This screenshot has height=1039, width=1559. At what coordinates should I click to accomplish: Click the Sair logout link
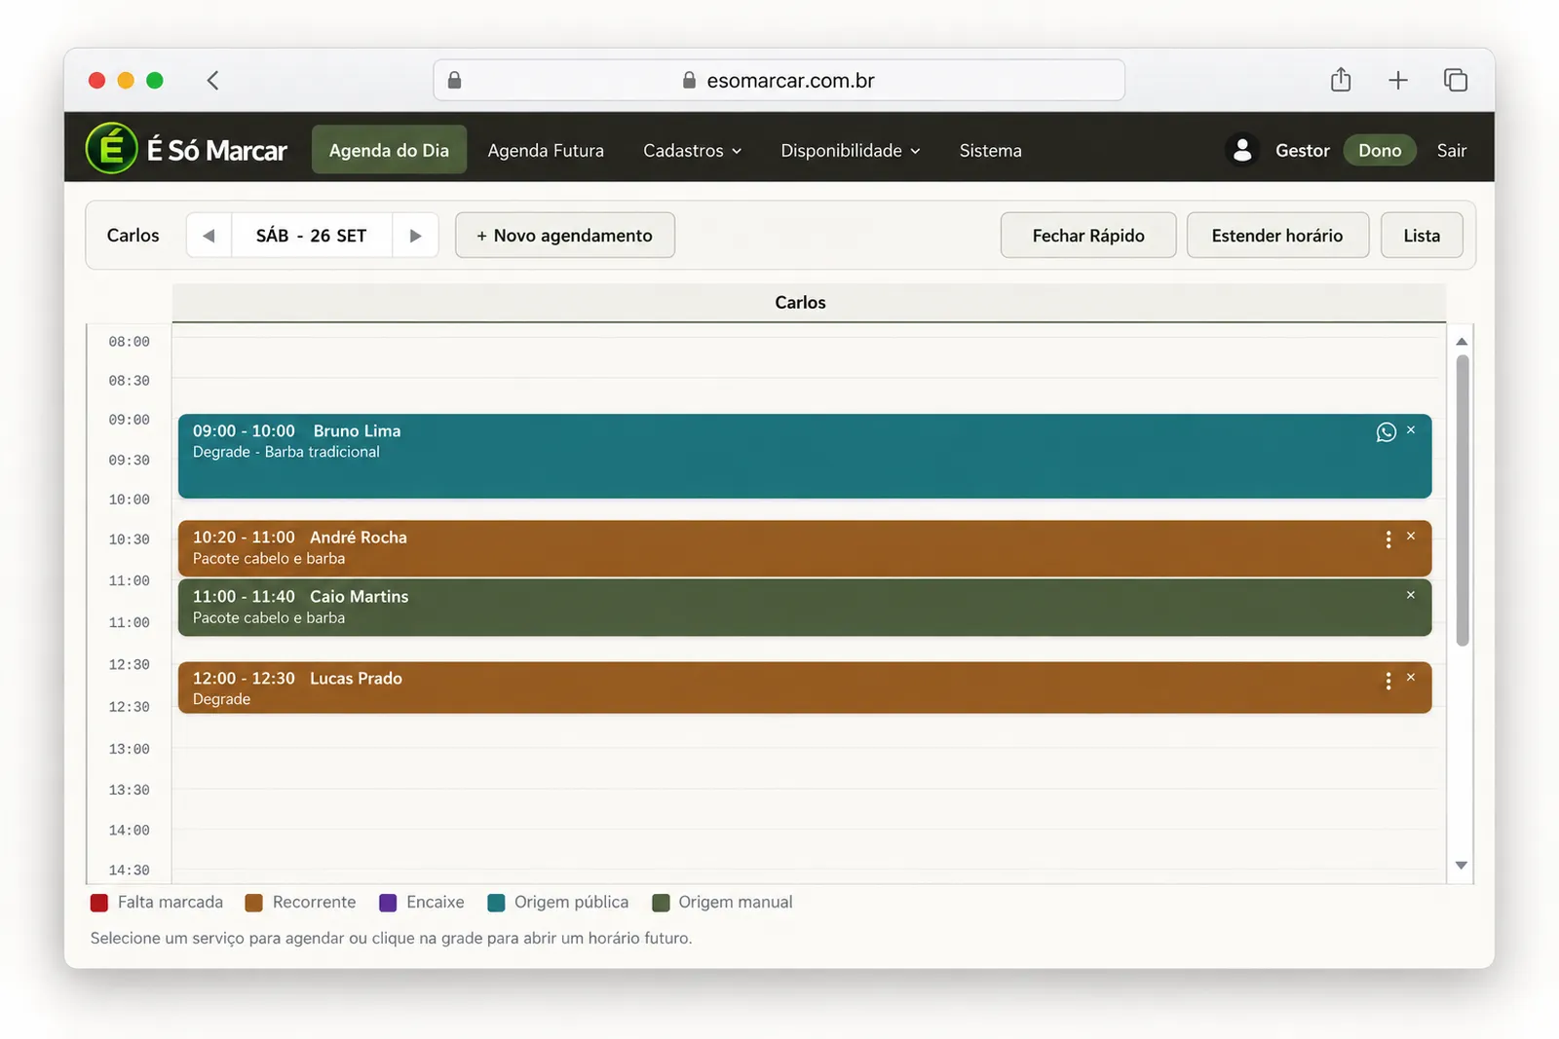pyautogui.click(x=1451, y=151)
